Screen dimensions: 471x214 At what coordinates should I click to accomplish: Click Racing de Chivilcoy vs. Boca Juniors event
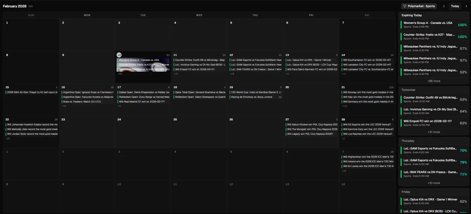(x=256, y=97)
